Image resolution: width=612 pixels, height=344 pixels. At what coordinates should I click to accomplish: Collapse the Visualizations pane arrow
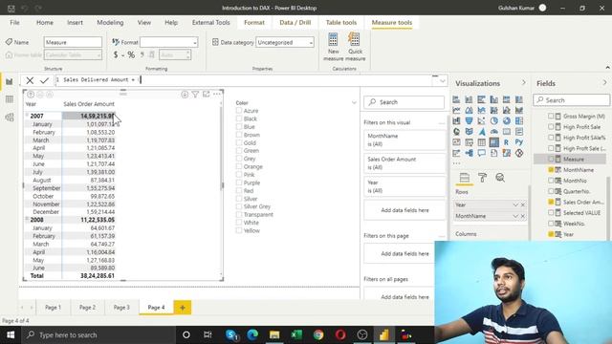click(523, 83)
